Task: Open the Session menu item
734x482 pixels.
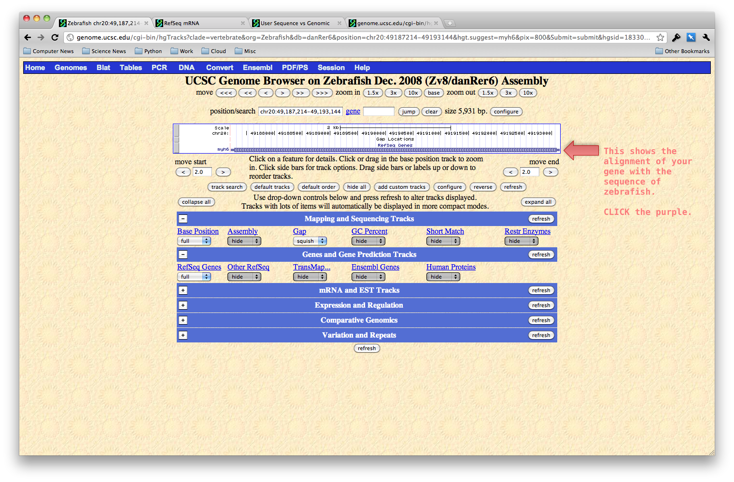Action: click(x=331, y=68)
